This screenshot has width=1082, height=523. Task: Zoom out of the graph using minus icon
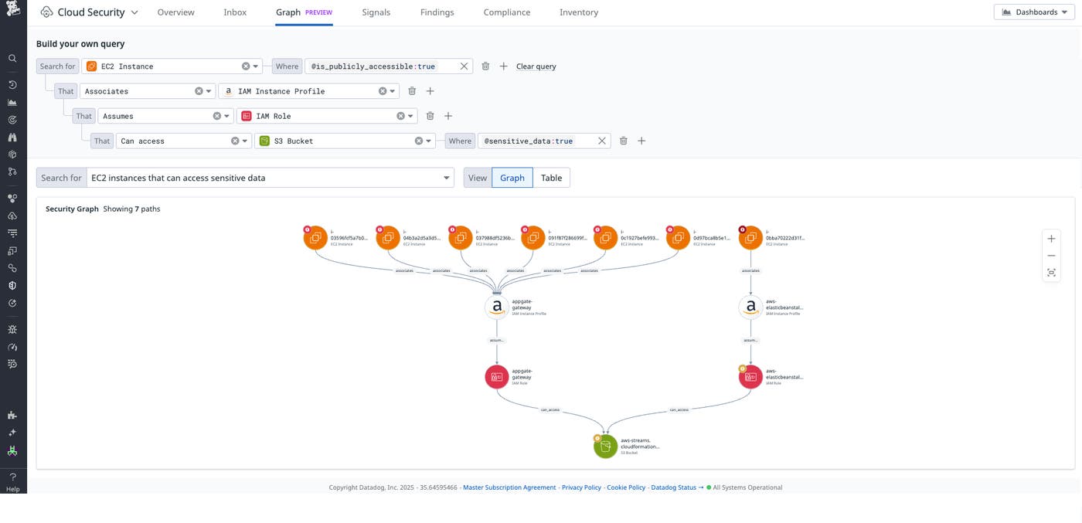[1051, 255]
